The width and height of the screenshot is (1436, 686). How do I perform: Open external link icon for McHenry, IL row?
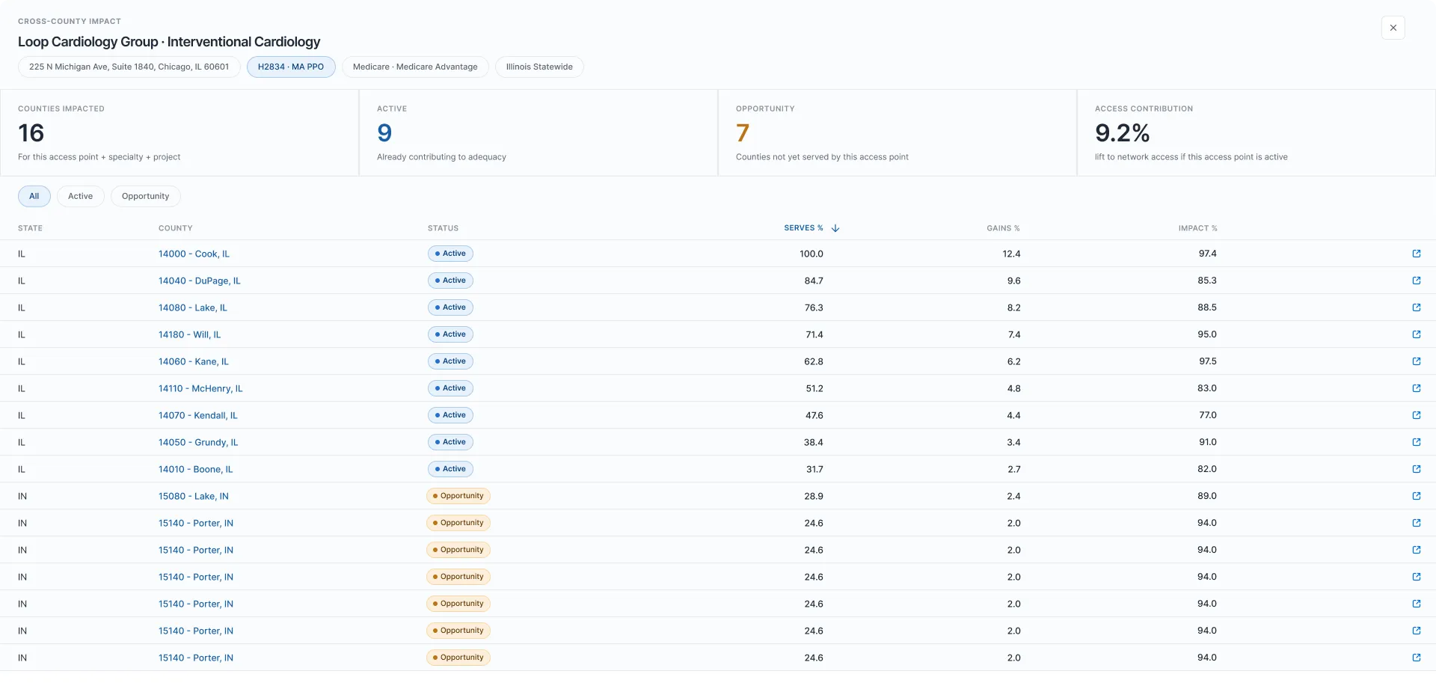1416,388
